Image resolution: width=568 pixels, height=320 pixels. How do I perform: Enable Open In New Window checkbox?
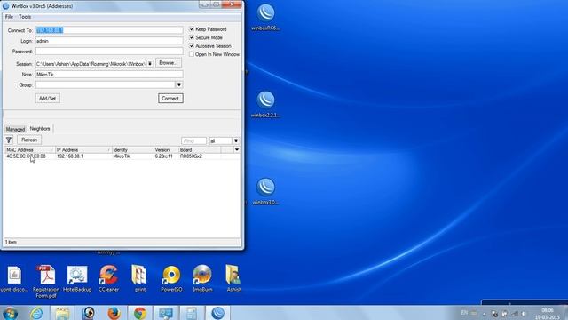(x=192, y=54)
